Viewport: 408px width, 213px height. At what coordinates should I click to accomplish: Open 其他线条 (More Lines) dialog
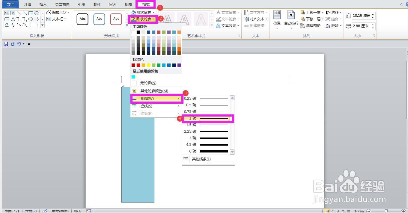208,159
